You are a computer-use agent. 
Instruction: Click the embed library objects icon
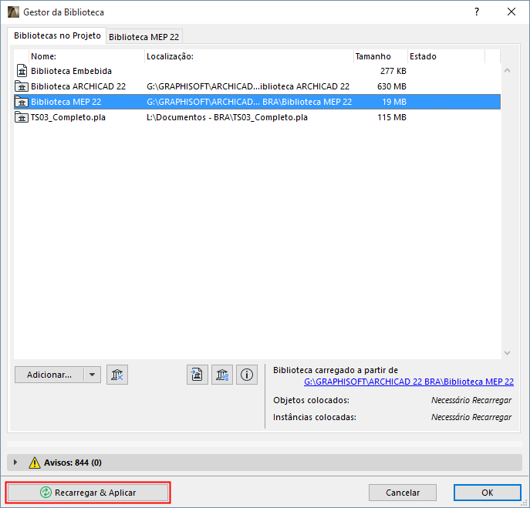(197, 375)
